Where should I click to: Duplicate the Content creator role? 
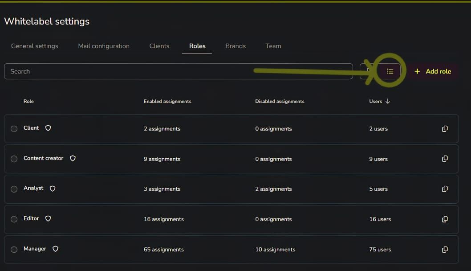pos(445,159)
